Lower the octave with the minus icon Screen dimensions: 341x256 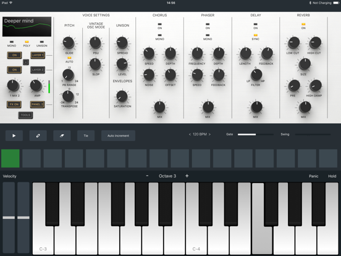[x=147, y=176]
